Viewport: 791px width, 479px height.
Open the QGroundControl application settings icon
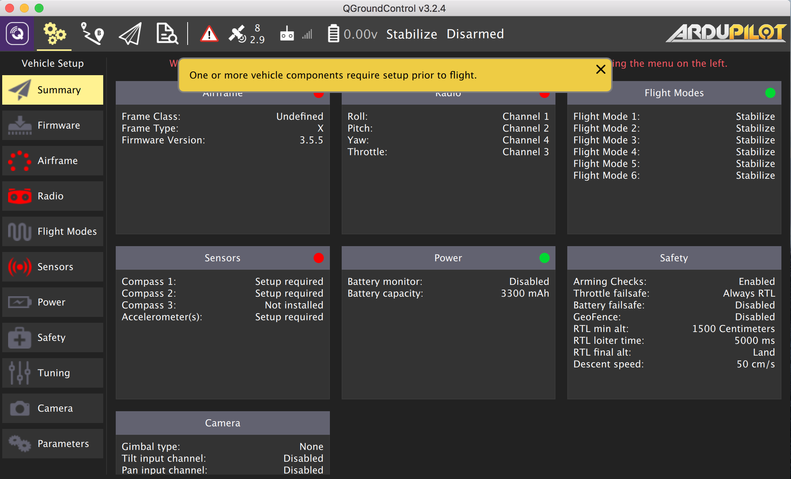(x=17, y=34)
